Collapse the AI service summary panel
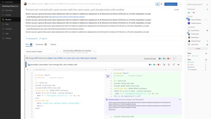 [180, 99]
